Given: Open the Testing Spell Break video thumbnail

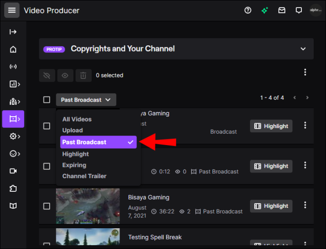Looking at the screenshot, I should point(88,237).
